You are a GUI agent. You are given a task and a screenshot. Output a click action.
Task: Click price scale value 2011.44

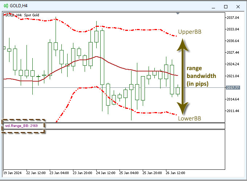click(233, 111)
